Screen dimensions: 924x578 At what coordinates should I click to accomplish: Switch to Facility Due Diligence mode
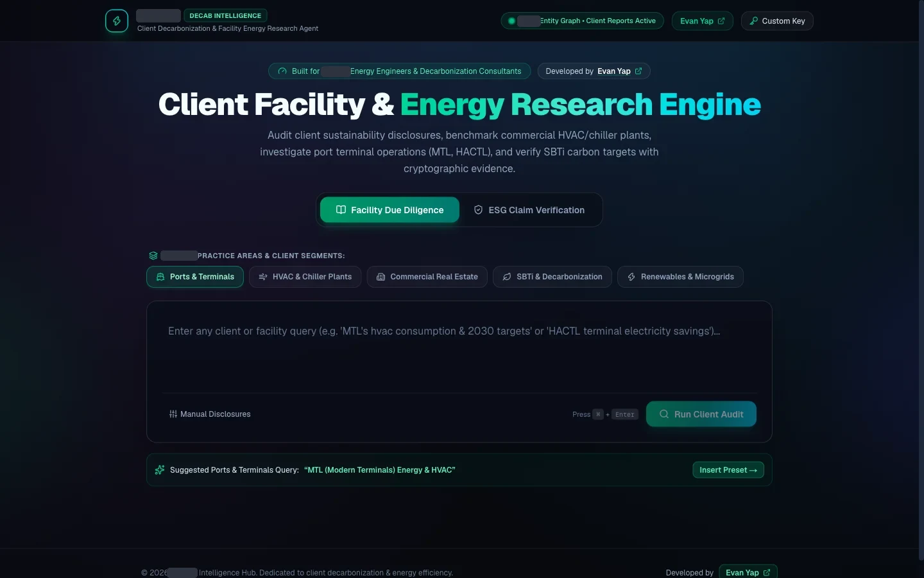(x=389, y=210)
